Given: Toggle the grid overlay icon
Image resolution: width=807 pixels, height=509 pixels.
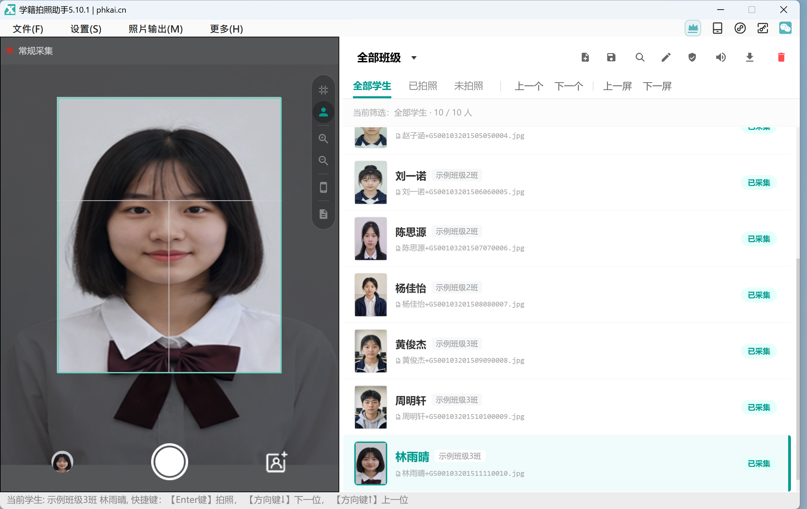Looking at the screenshot, I should click(x=323, y=90).
